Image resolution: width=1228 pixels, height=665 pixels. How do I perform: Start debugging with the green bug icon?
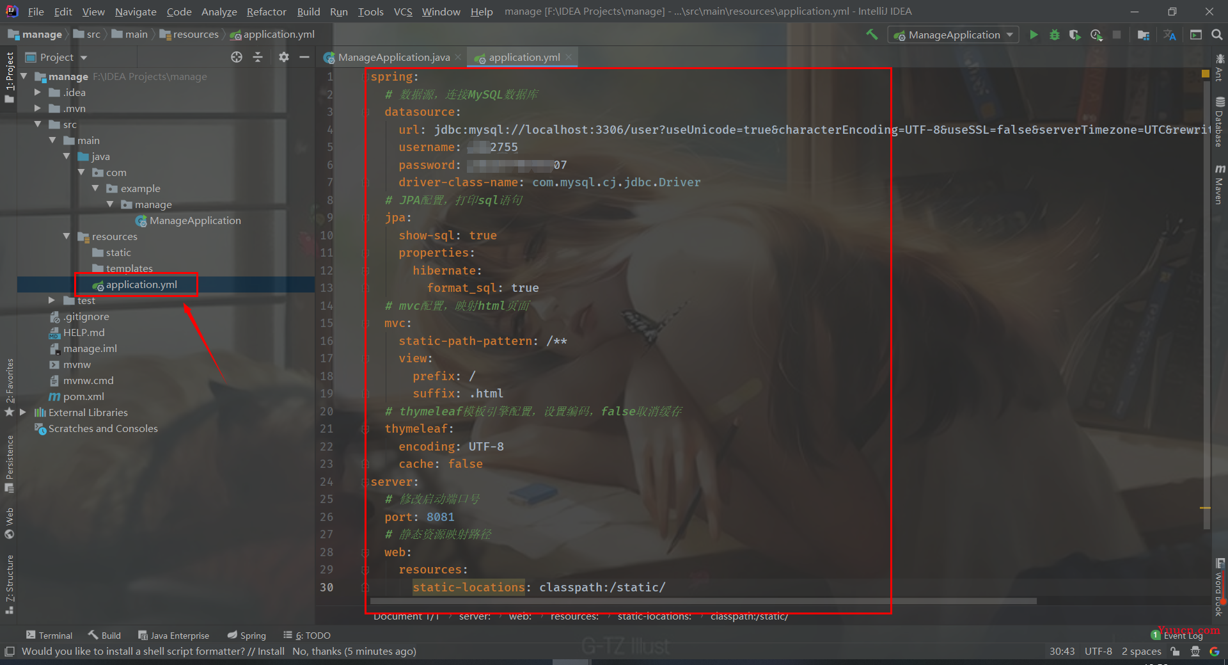1055,35
